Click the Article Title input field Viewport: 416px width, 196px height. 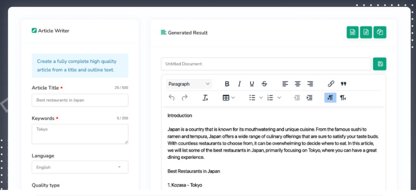coord(80,100)
